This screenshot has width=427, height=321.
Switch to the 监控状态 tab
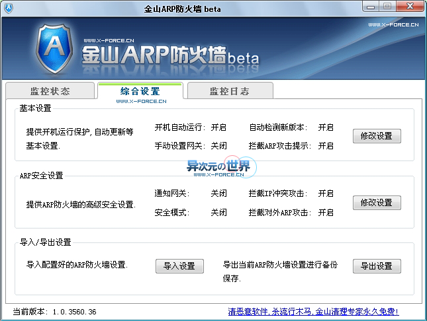(x=50, y=91)
